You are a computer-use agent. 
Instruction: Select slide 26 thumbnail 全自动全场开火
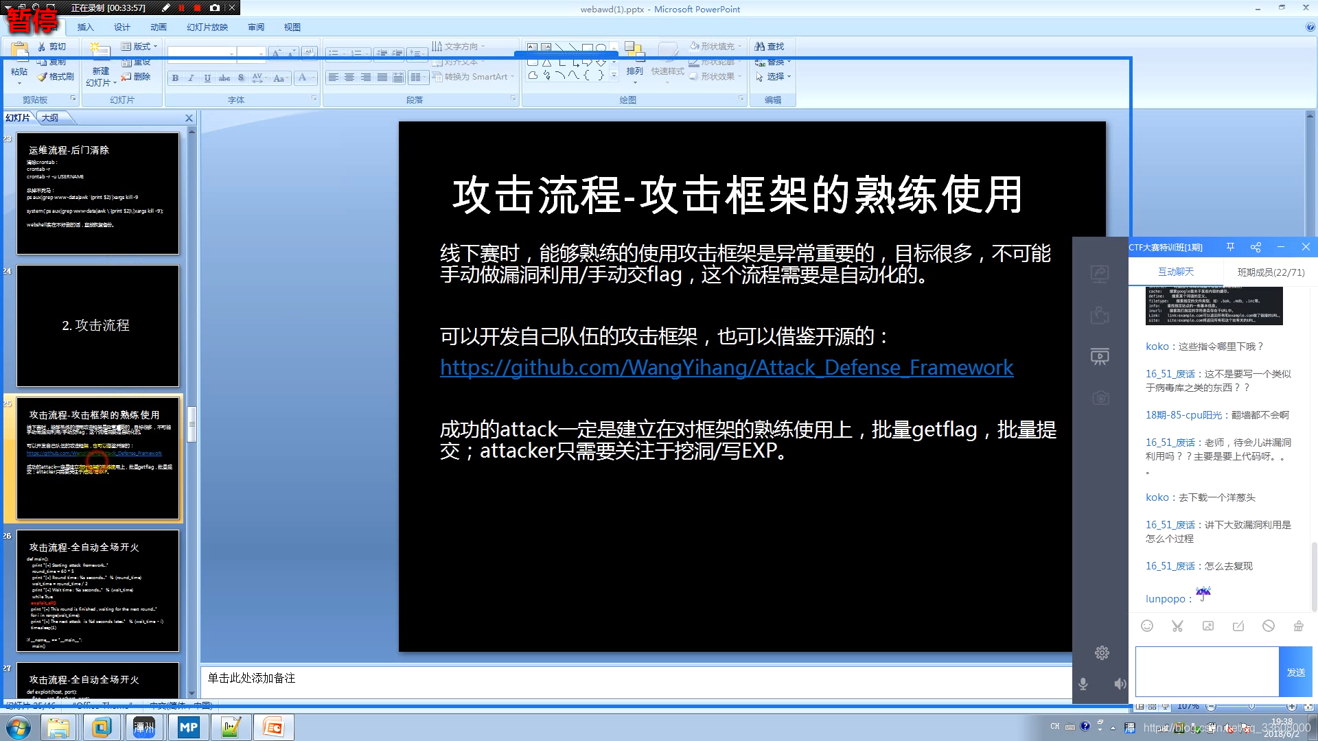pos(97,590)
